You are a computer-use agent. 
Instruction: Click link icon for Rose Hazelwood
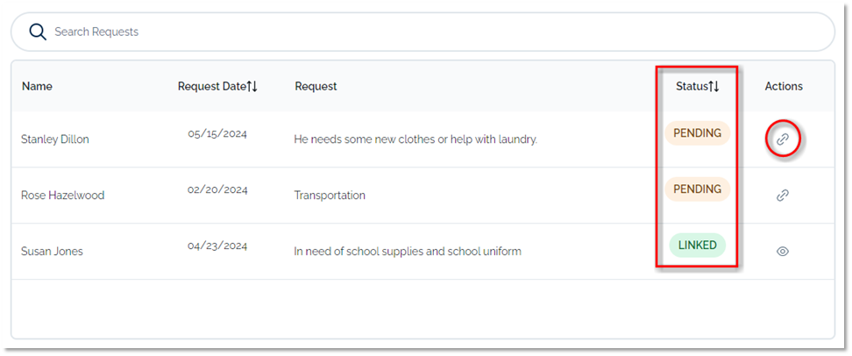click(x=783, y=196)
